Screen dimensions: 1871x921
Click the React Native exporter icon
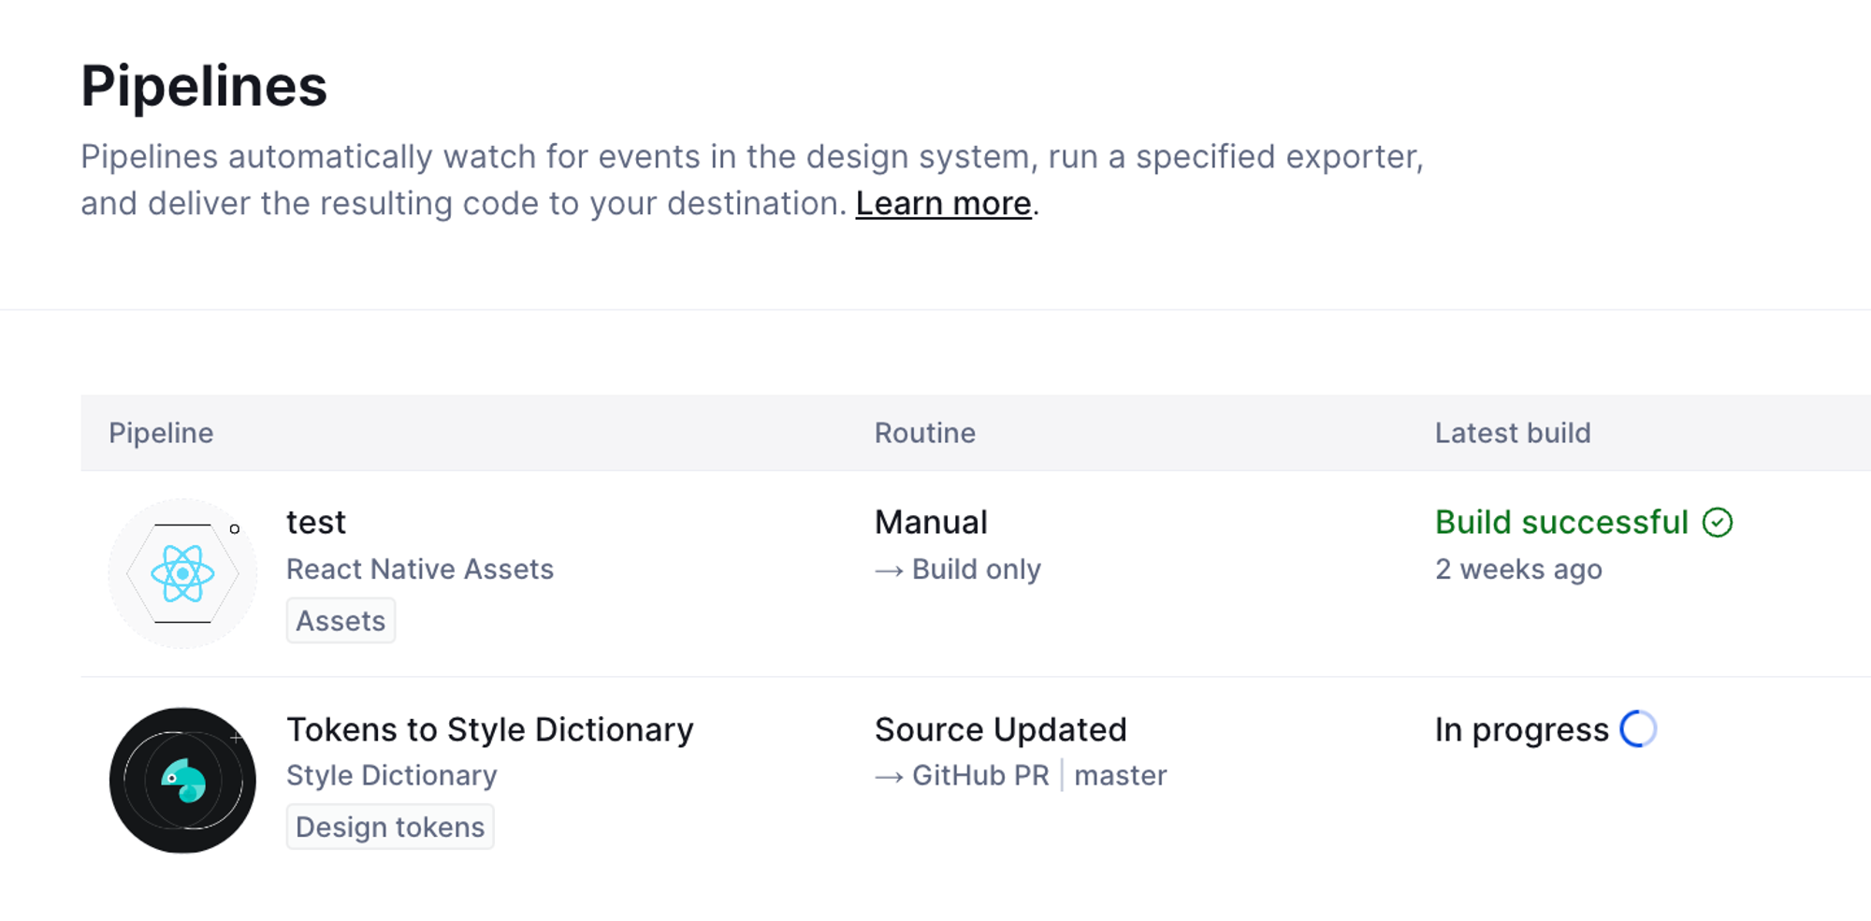182,573
